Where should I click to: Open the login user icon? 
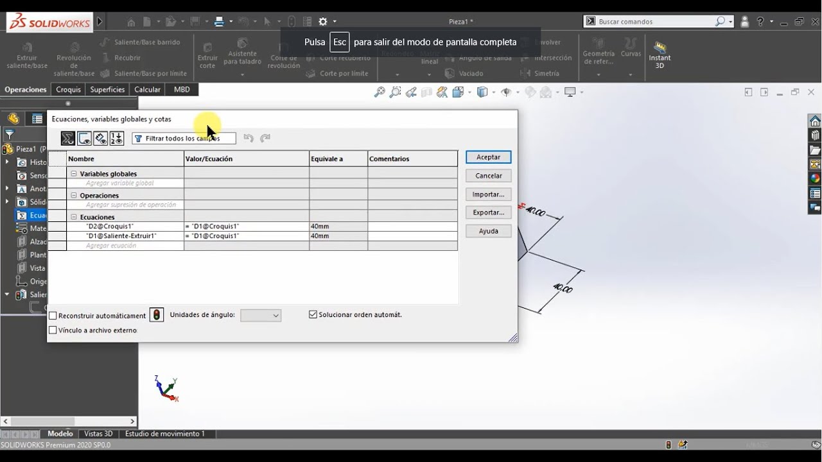click(x=745, y=22)
